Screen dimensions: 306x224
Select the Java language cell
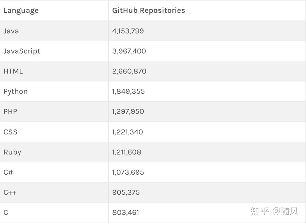[11, 31]
